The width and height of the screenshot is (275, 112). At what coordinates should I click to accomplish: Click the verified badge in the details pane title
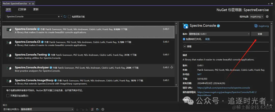[218, 26]
